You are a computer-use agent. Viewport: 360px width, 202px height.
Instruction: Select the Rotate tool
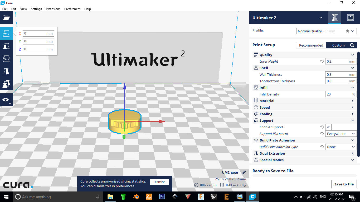[6, 59]
